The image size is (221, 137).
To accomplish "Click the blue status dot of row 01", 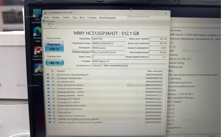I will pyautogui.click(x=48, y=75).
